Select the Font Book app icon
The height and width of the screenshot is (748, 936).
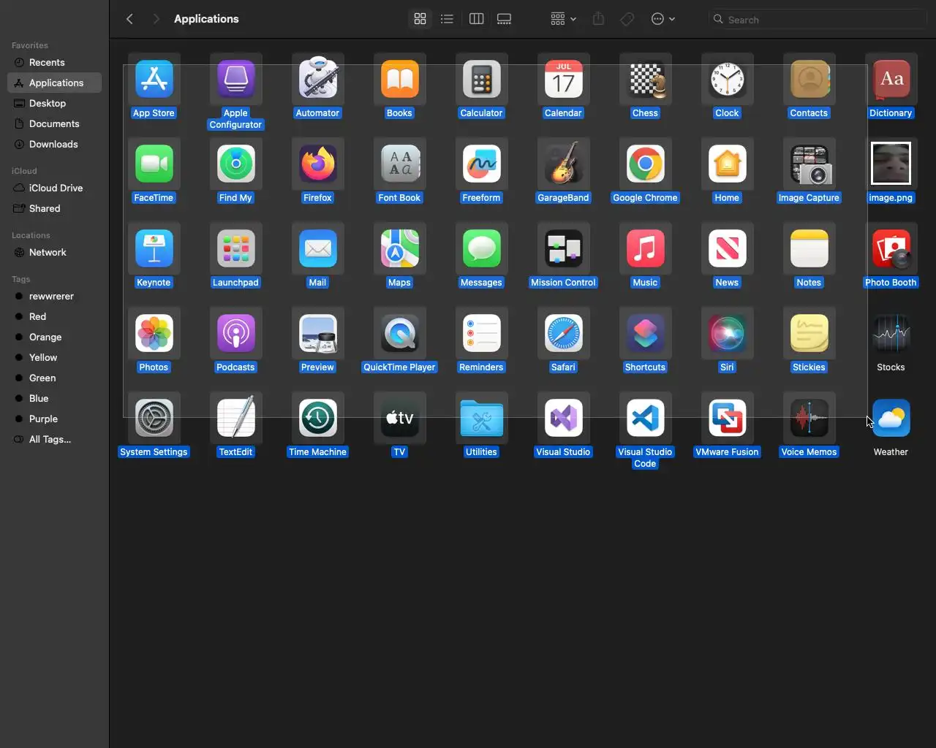(399, 164)
